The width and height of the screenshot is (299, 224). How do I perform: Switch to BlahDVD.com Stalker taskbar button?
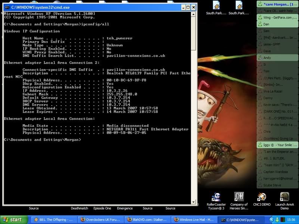pyautogui.click(x=147, y=220)
